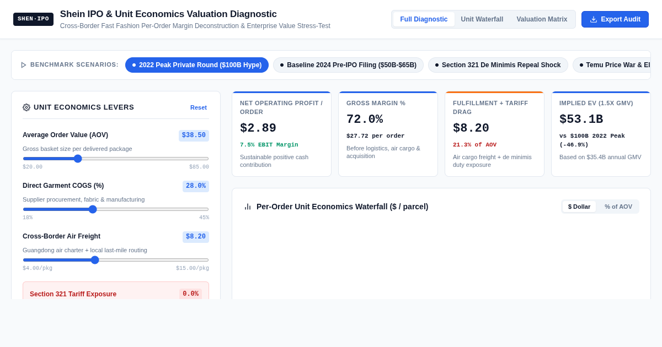Select Baseline 2024 Pre-IPO Filing scenario
This screenshot has width=662, height=347.
point(349,65)
